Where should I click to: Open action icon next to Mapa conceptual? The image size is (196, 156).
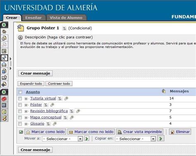pyautogui.click(x=65, y=118)
